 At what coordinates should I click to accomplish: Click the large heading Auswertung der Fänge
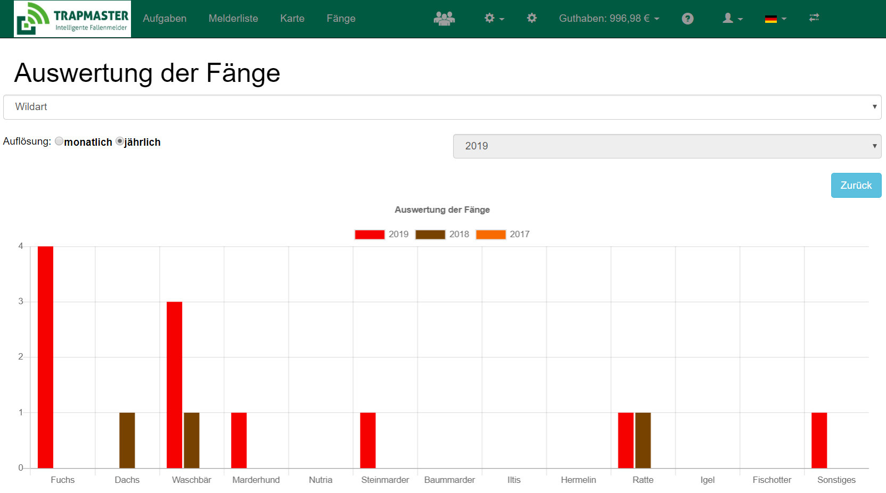click(147, 73)
